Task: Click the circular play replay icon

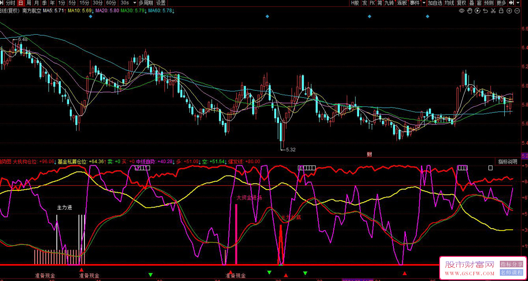Action: coord(477,11)
